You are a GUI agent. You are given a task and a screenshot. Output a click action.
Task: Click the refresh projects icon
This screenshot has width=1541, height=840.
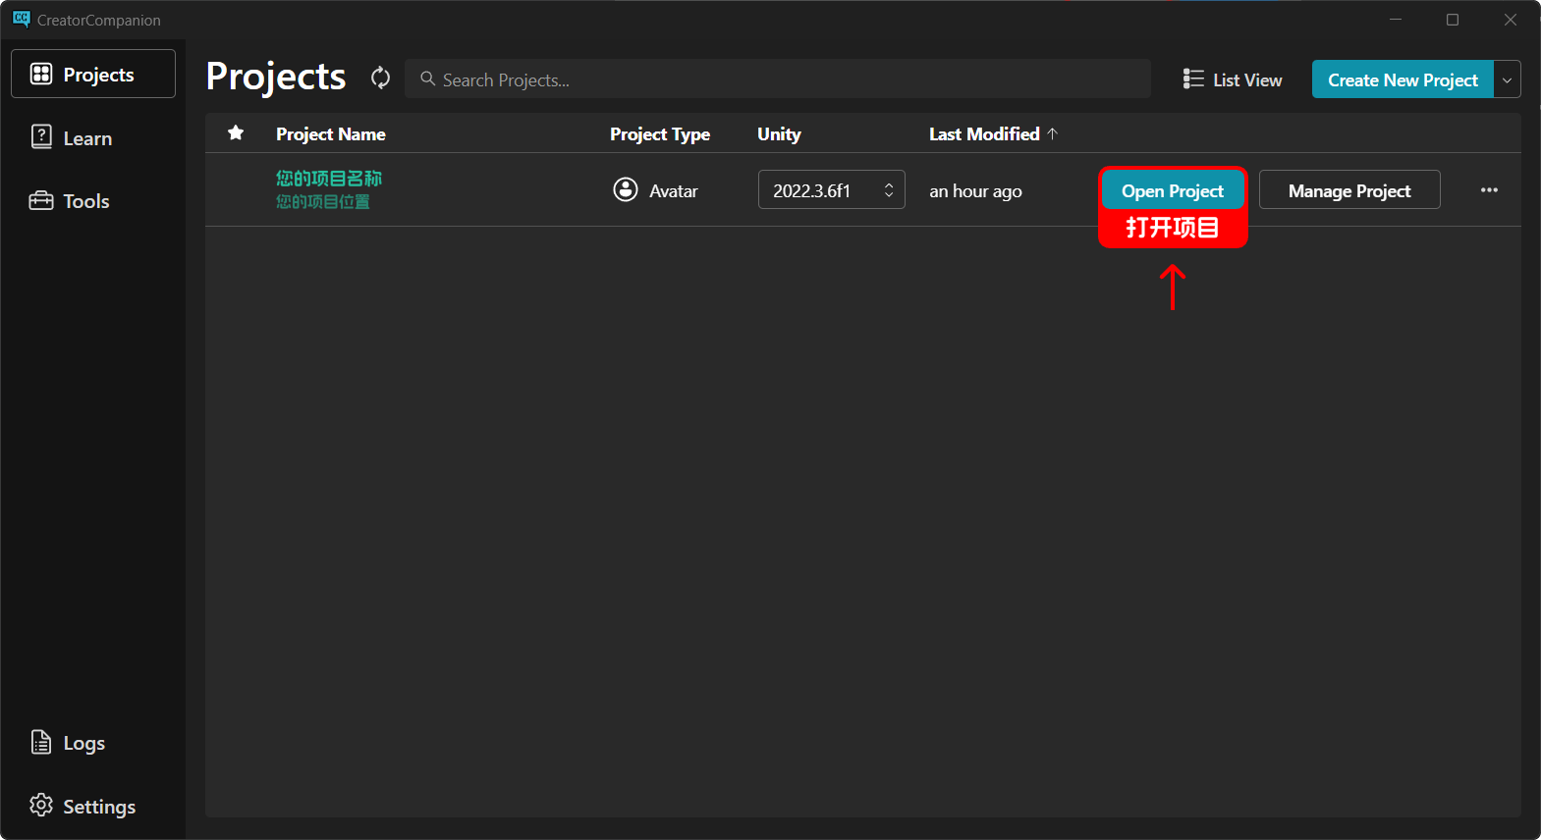(380, 78)
